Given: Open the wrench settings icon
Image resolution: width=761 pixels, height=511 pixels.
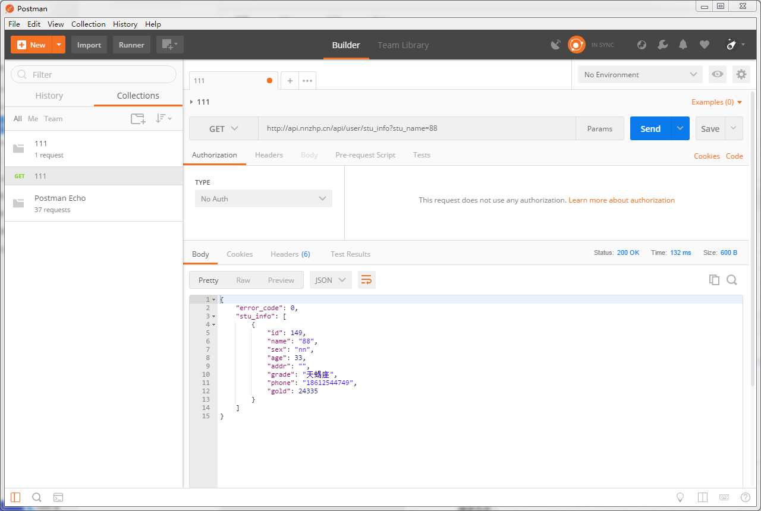Looking at the screenshot, I should coord(663,45).
